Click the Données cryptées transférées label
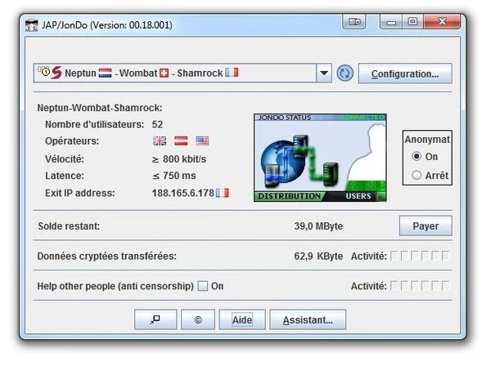 coord(106,256)
